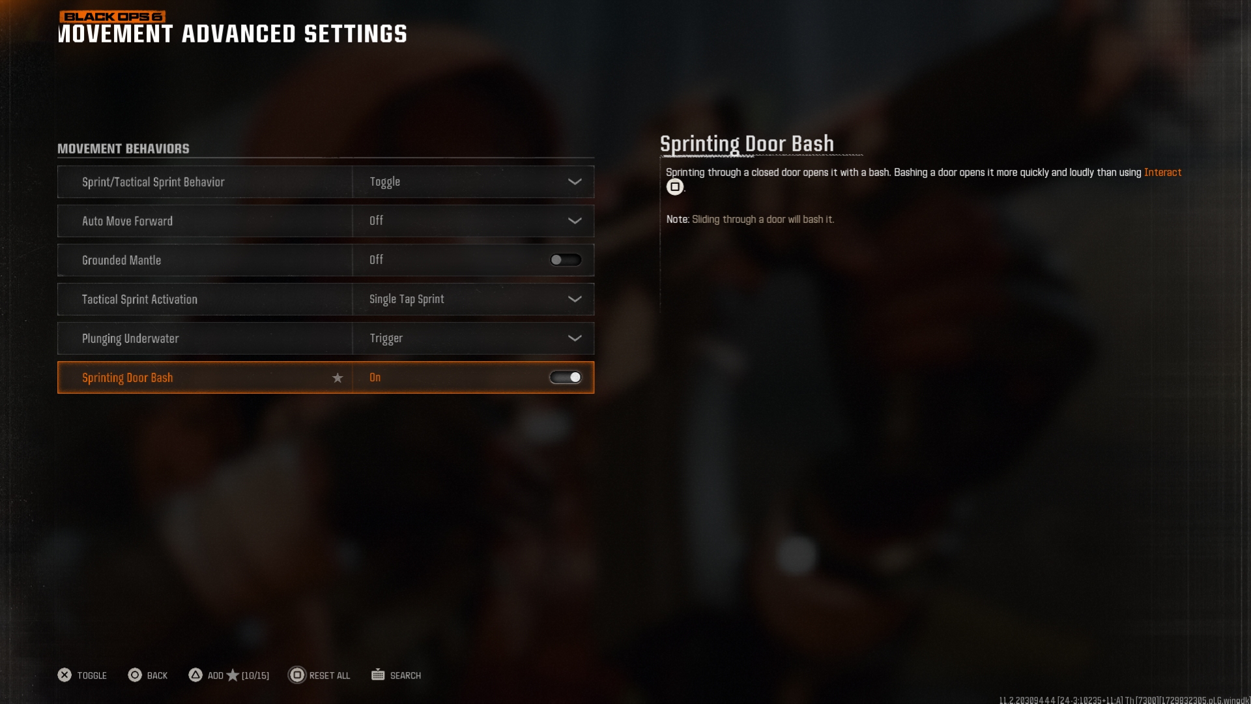Screen dimensions: 1251x704
Task: Expand the Tactical Sprint Activation dropdown
Action: 575,299
